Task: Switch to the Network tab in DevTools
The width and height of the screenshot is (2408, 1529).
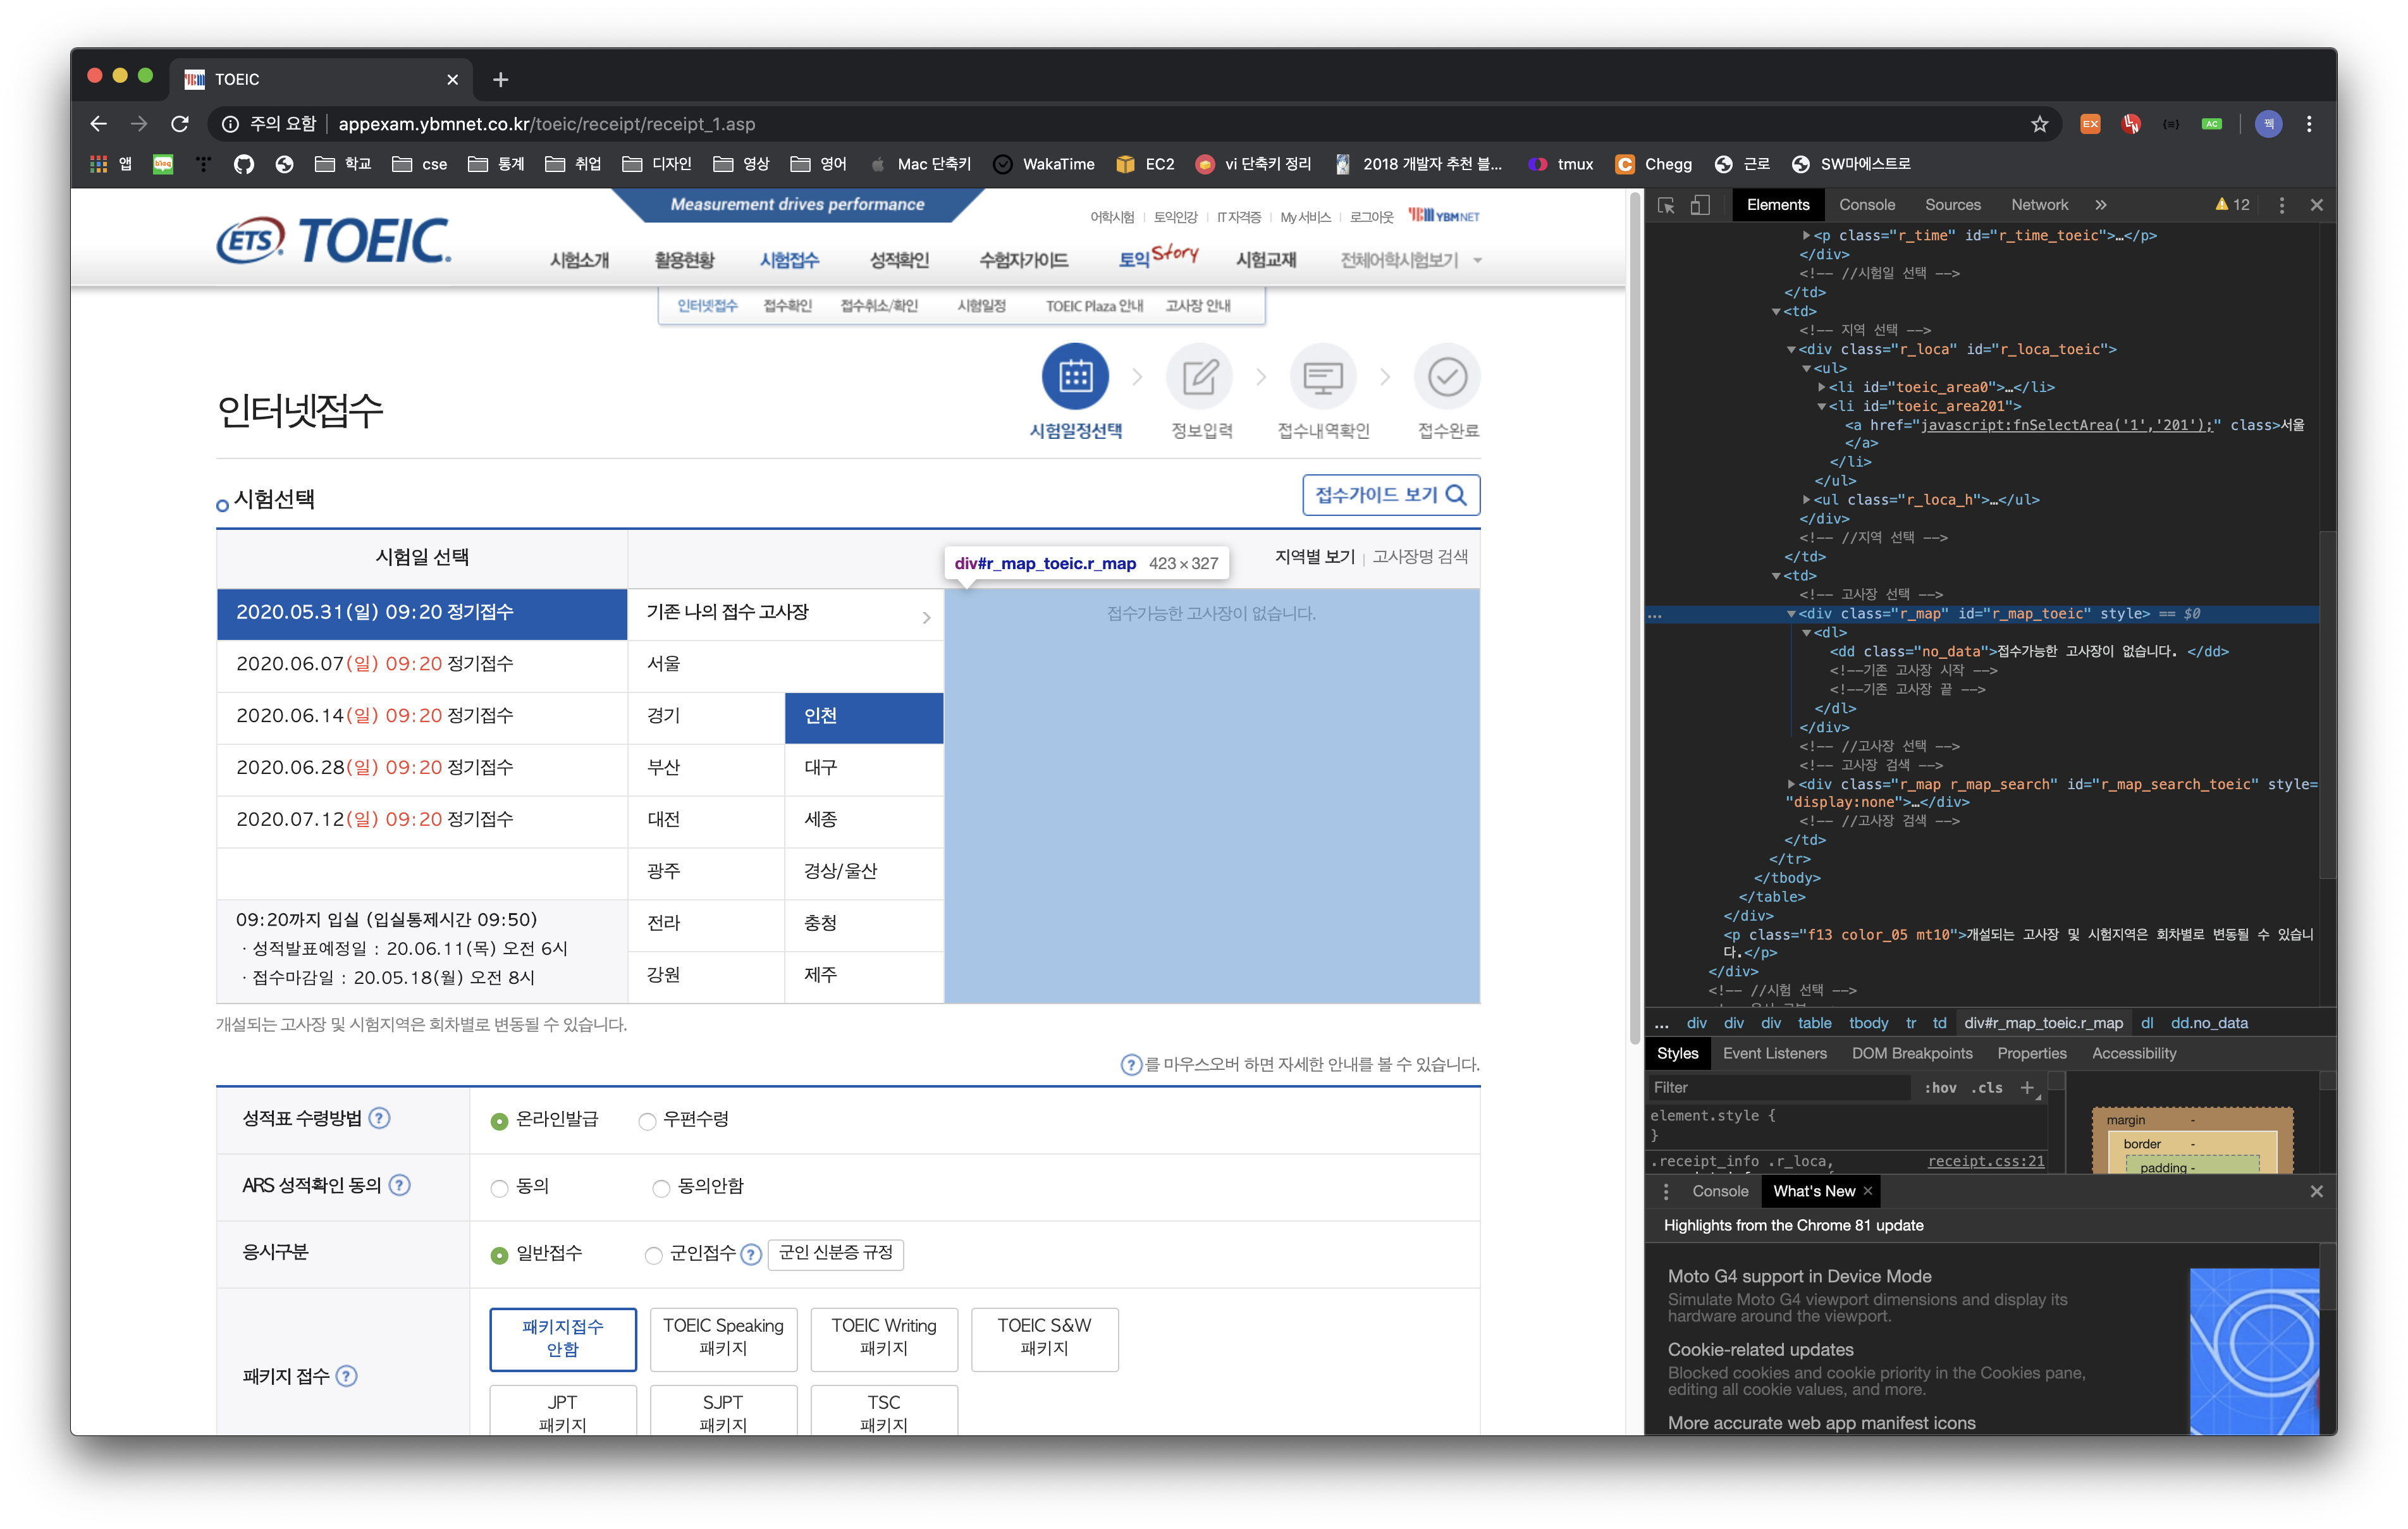Action: [x=2039, y=205]
